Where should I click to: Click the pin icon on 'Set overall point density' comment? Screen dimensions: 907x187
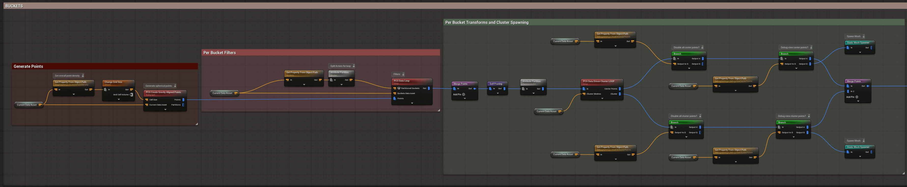(x=83, y=75)
